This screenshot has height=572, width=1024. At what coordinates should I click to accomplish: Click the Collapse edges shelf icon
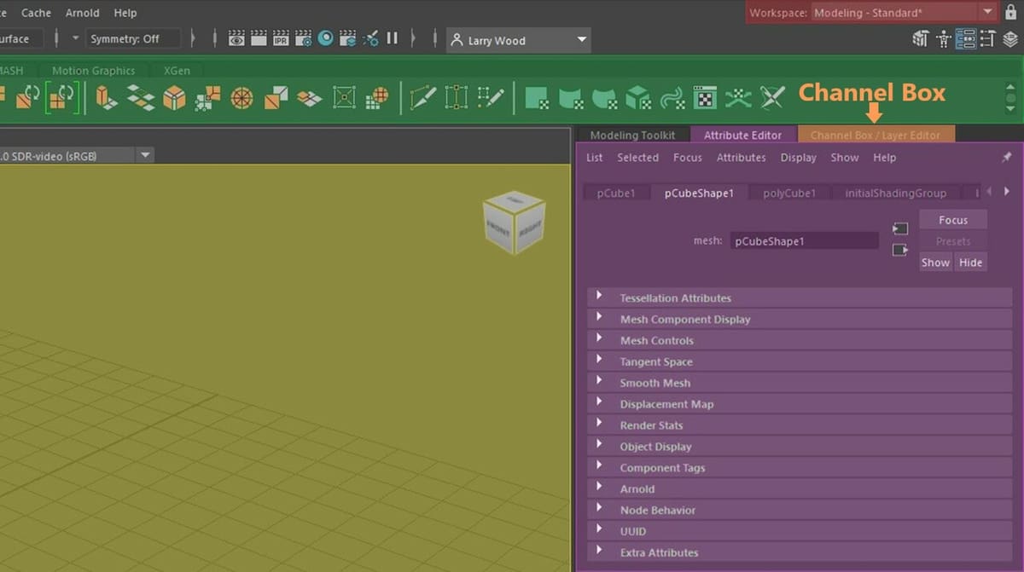[x=276, y=98]
